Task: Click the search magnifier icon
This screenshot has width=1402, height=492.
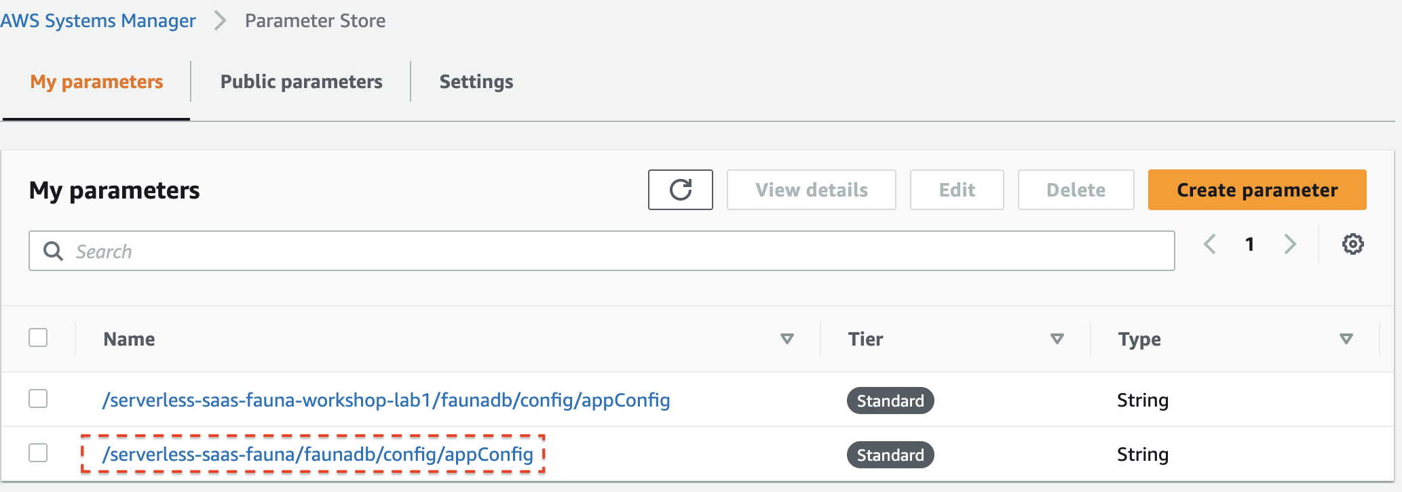Action: point(53,251)
